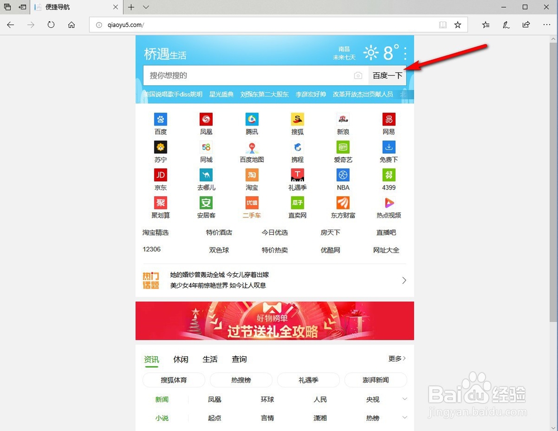Open the Suning (苏宁) icon
The width and height of the screenshot is (558, 431).
(161, 147)
